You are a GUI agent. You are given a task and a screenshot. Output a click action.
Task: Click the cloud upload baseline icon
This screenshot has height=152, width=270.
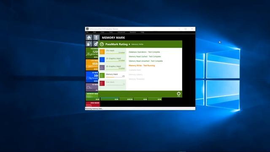pyautogui.click(x=89, y=44)
